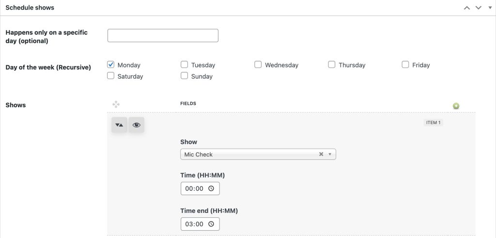
Task: Open the Show dropdown with Mic Check
Action: tap(252, 154)
